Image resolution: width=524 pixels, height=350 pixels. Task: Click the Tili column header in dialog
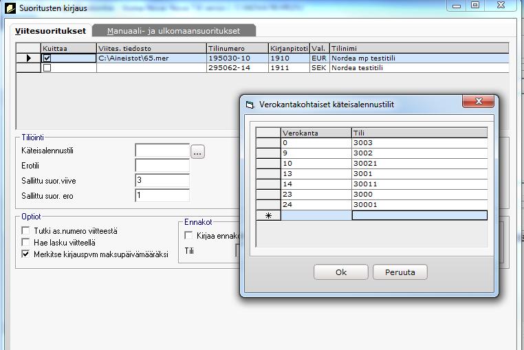click(x=419, y=133)
